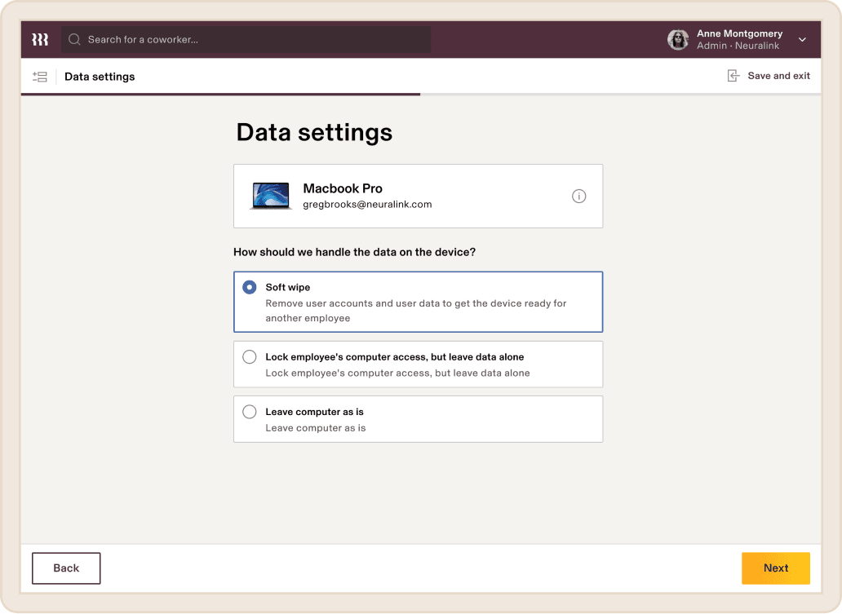842x614 pixels.
Task: Click the search magnifier icon
Action: pos(74,39)
